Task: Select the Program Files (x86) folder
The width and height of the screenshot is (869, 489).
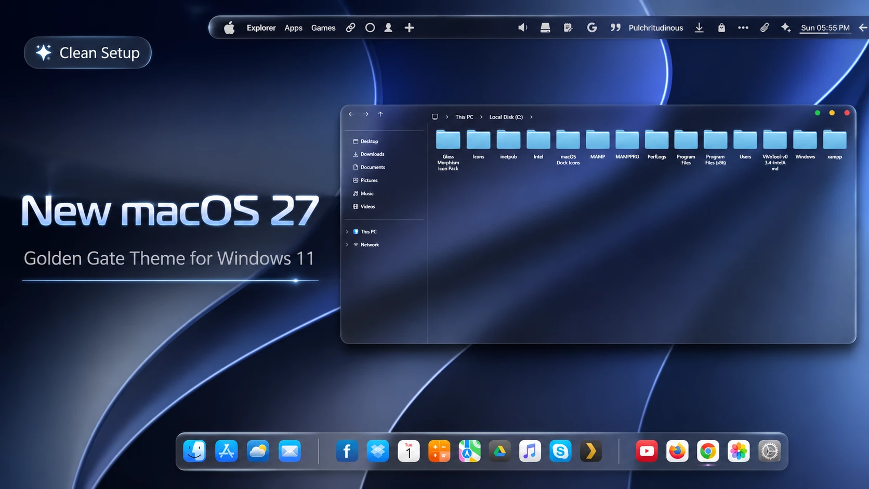Action: point(716,148)
